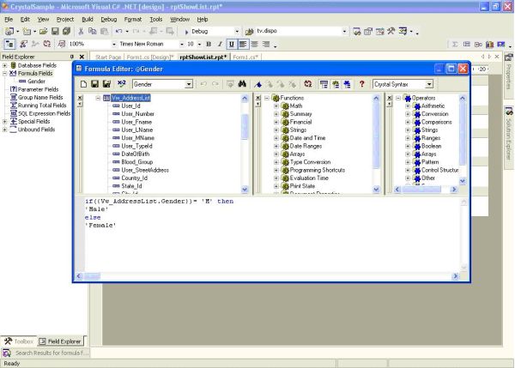Click the Show field tree icon
Image resolution: width=515 pixels, height=368 pixels.
324,84
